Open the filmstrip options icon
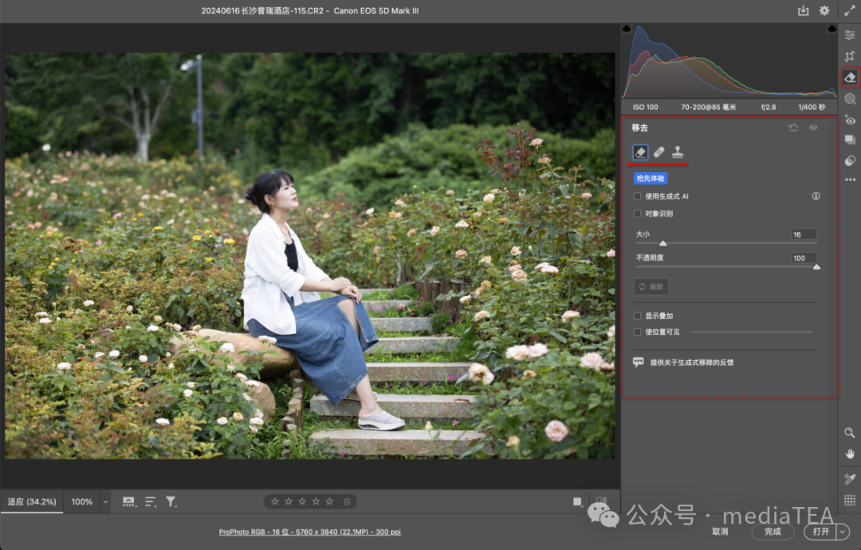This screenshot has width=861, height=550. (129, 501)
